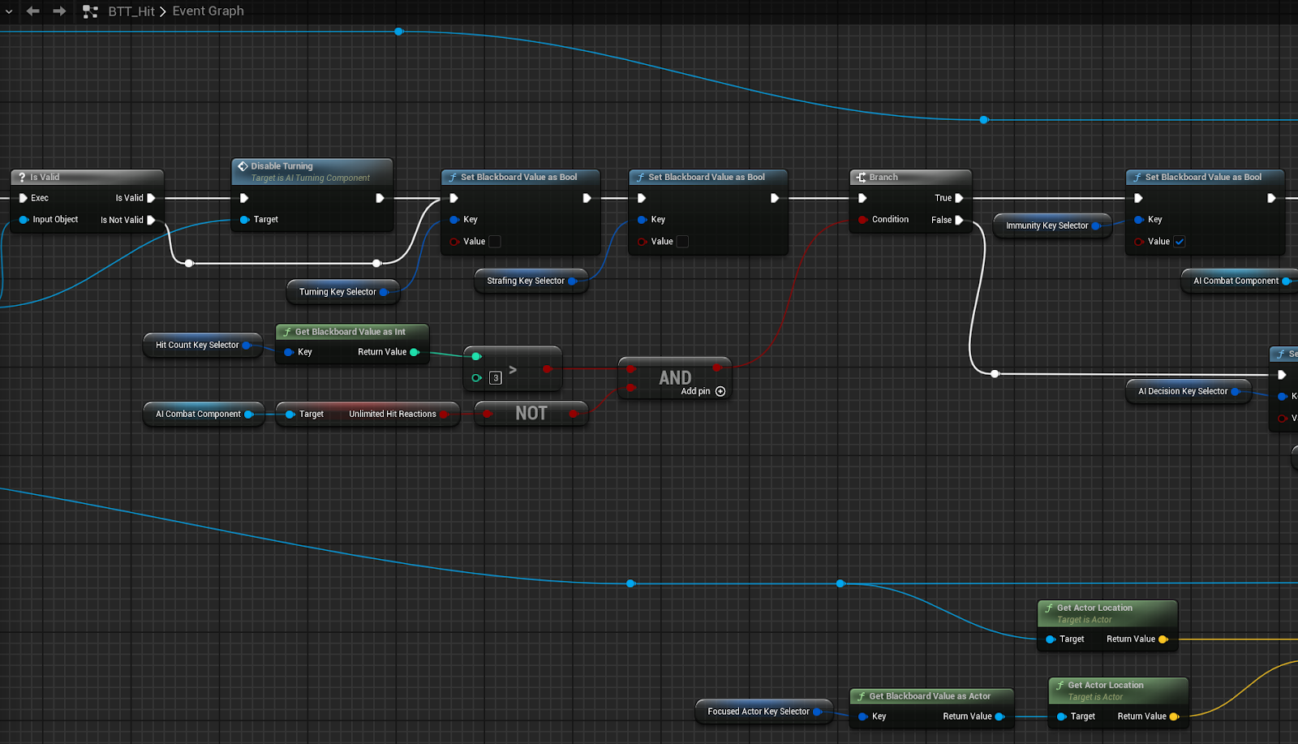The width and height of the screenshot is (1298, 744).
Task: Click Target pin on upper Get Actor Location
Action: pos(1051,639)
